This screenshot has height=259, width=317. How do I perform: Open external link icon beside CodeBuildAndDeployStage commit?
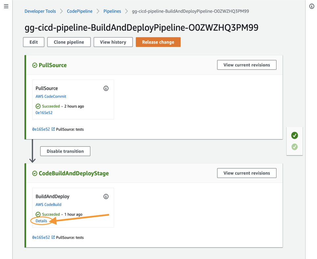point(53,237)
